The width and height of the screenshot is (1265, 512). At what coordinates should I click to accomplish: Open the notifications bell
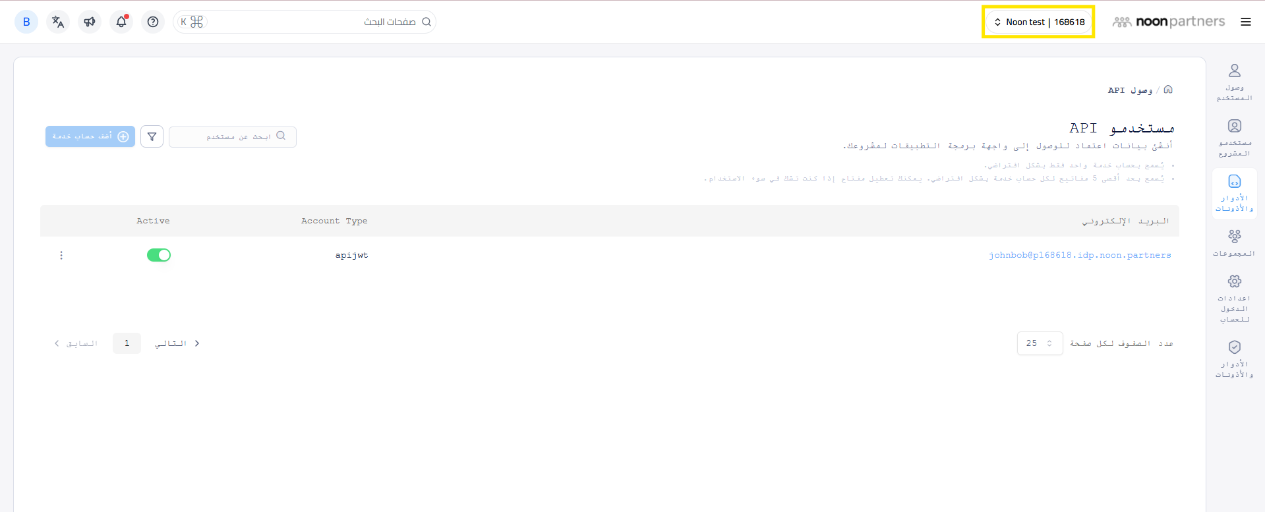(x=121, y=22)
